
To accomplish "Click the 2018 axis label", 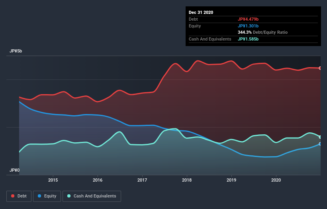I will 187,180.
